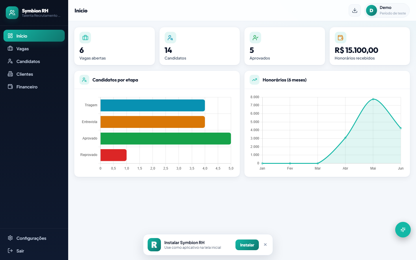Click the Vagas briefcase icon in sidebar

pyautogui.click(x=10, y=49)
